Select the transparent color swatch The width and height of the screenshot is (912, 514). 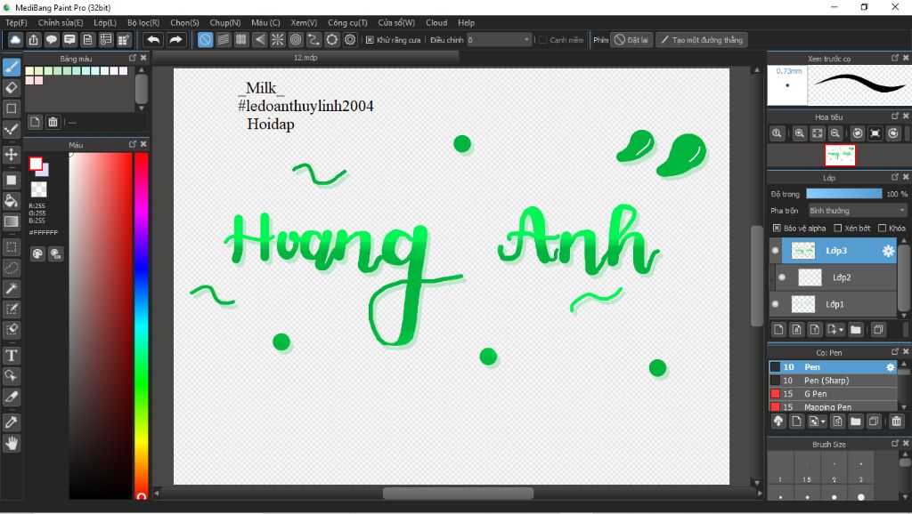[x=39, y=189]
